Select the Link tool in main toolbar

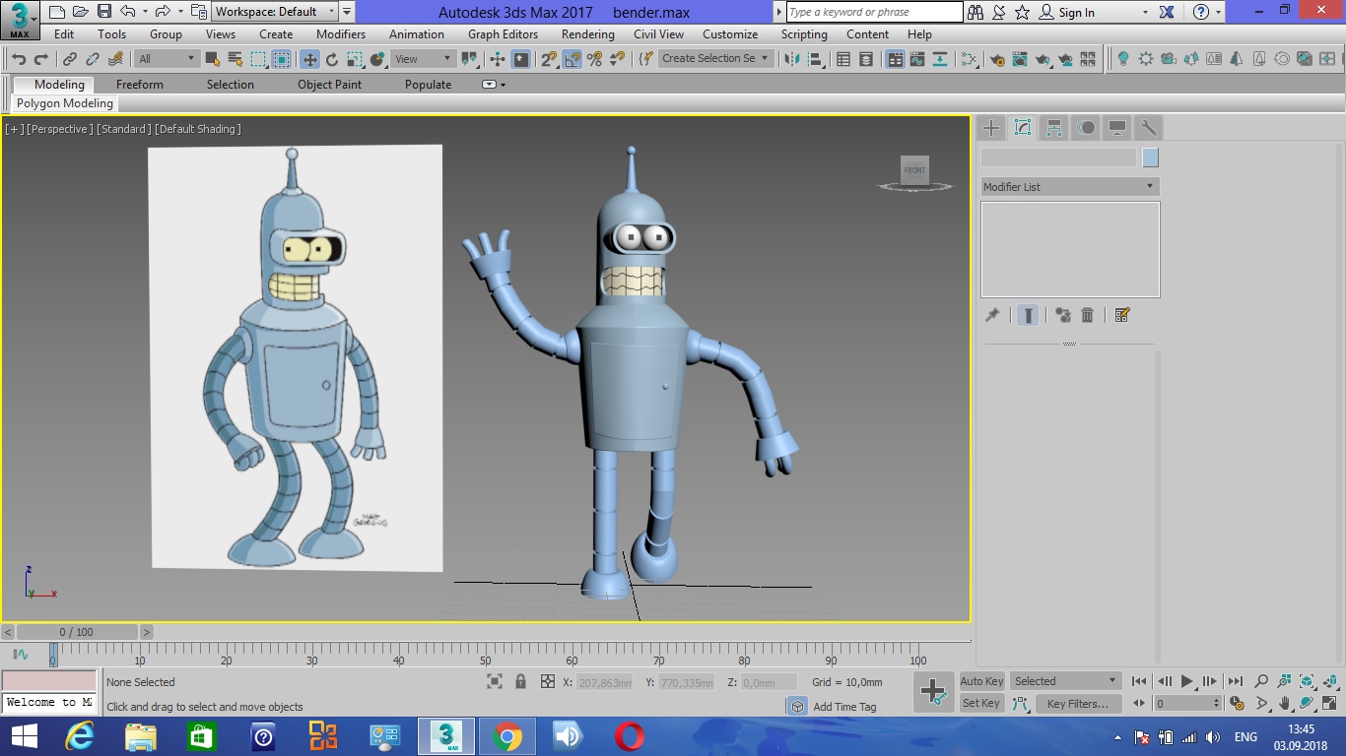(70, 59)
